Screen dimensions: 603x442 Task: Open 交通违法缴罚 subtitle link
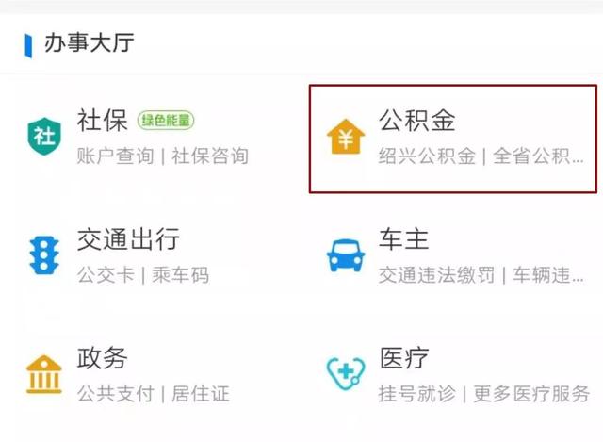tap(437, 275)
